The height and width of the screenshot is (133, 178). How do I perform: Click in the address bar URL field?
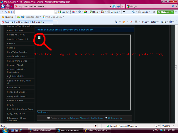pyautogui.click(x=63, y=6)
